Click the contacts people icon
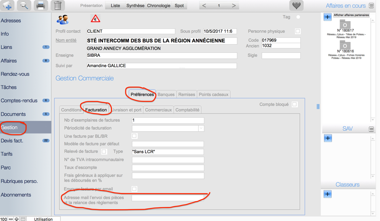380x221 pixels. point(62,20)
